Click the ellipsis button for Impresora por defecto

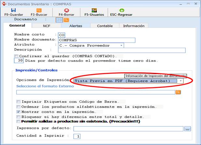187,129
